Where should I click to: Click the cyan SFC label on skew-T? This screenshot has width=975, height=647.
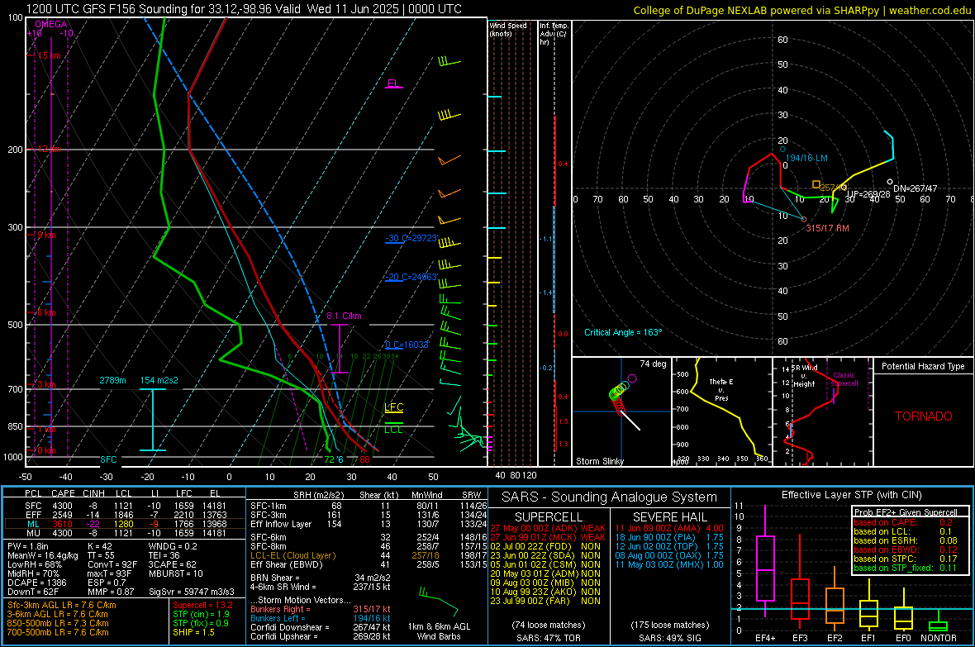(108, 459)
